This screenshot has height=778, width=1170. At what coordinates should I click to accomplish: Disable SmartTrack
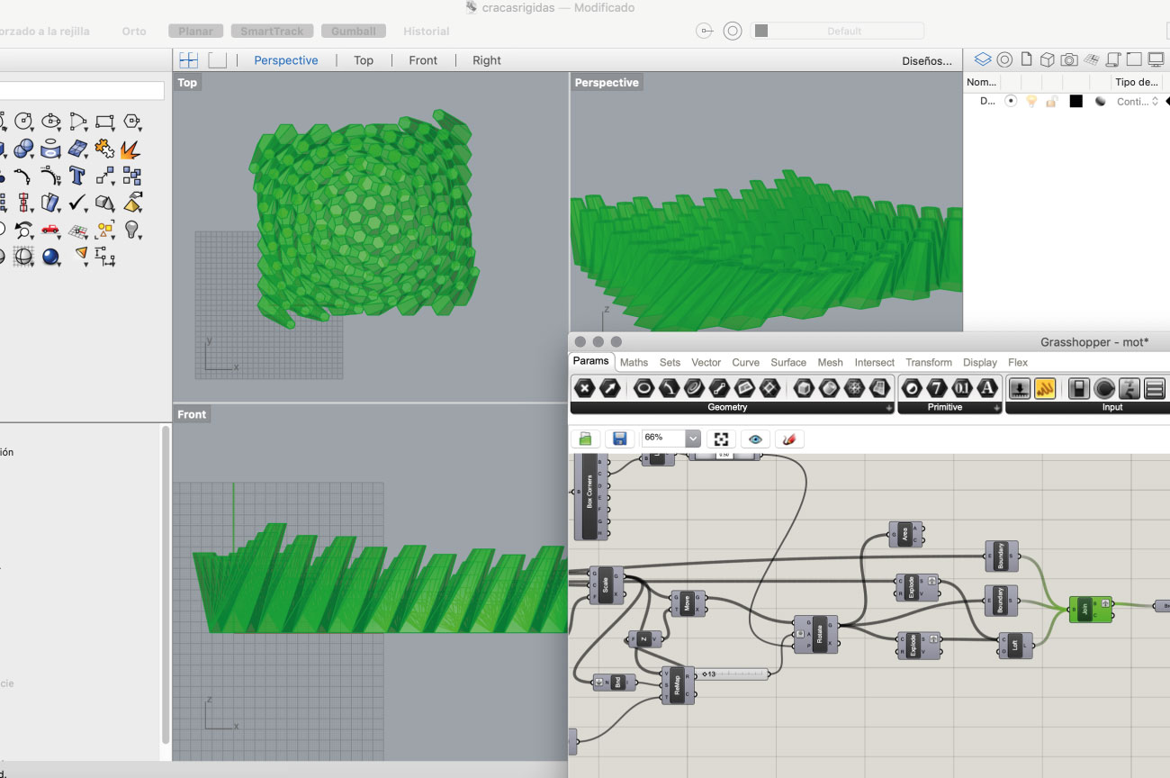click(273, 31)
